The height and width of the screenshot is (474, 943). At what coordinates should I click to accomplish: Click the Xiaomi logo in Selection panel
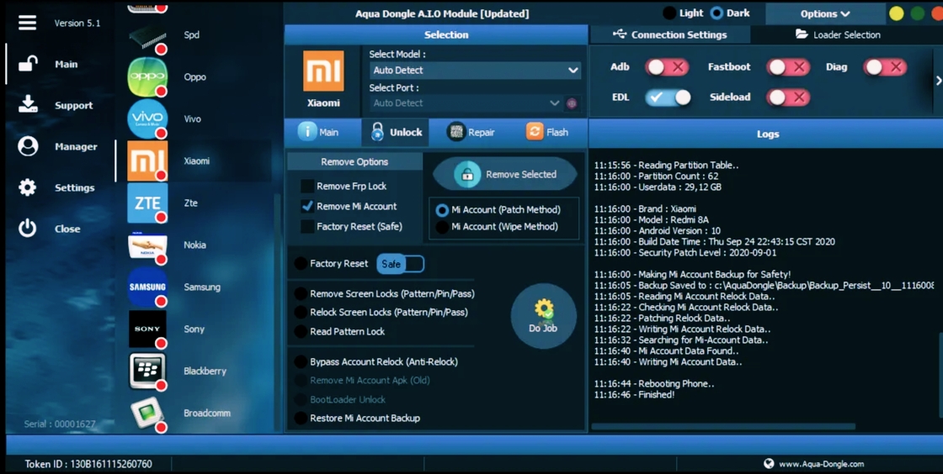[x=323, y=71]
